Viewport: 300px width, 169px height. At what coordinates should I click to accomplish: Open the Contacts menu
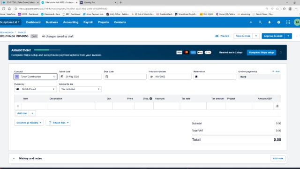point(120,22)
